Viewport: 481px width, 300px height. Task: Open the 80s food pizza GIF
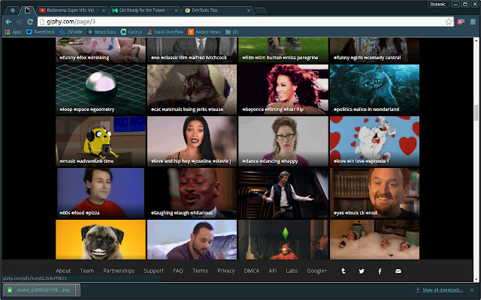pos(101,193)
